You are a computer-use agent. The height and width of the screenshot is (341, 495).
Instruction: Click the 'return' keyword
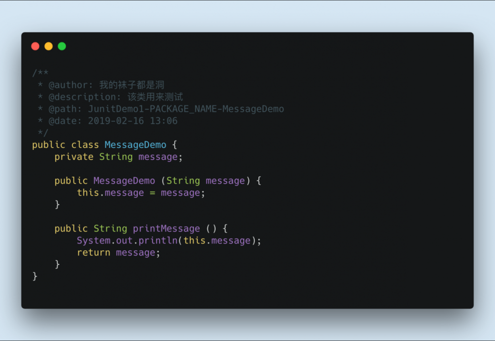pyautogui.click(x=94, y=252)
